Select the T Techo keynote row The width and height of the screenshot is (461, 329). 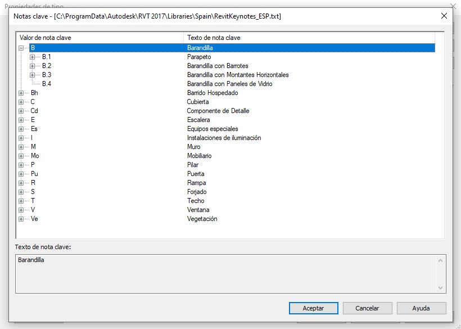tap(33, 201)
